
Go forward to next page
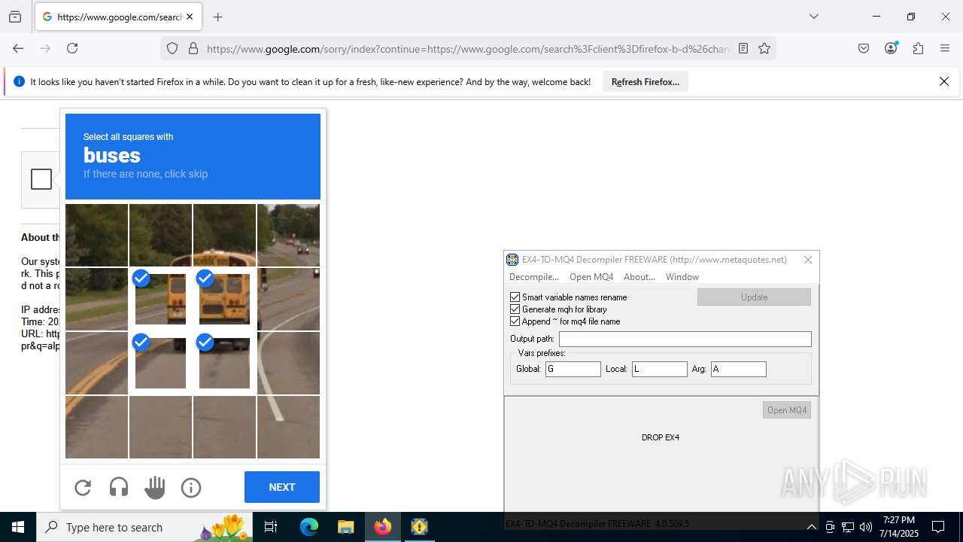pyautogui.click(x=45, y=48)
